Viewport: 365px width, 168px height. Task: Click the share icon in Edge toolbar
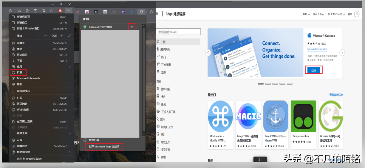pos(52,11)
